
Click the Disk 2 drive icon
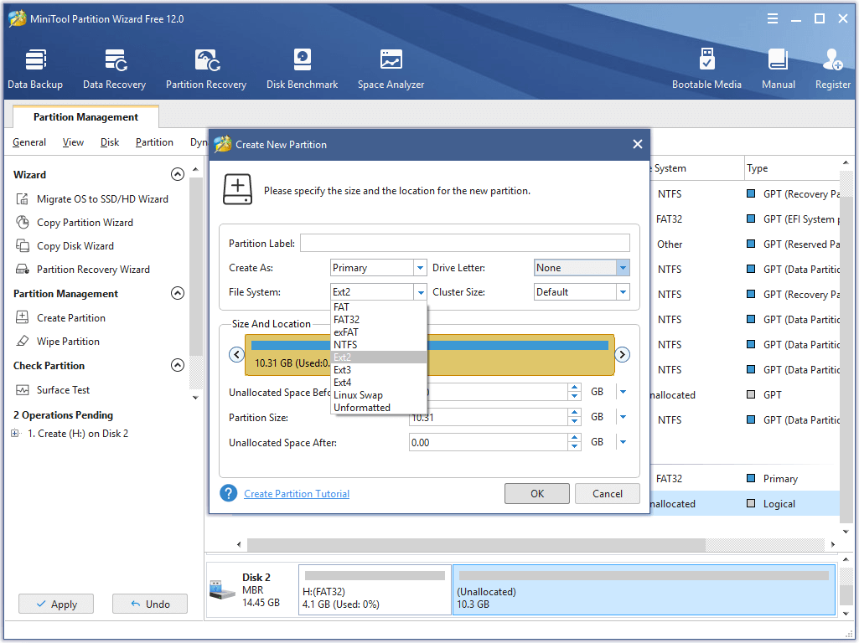(222, 590)
